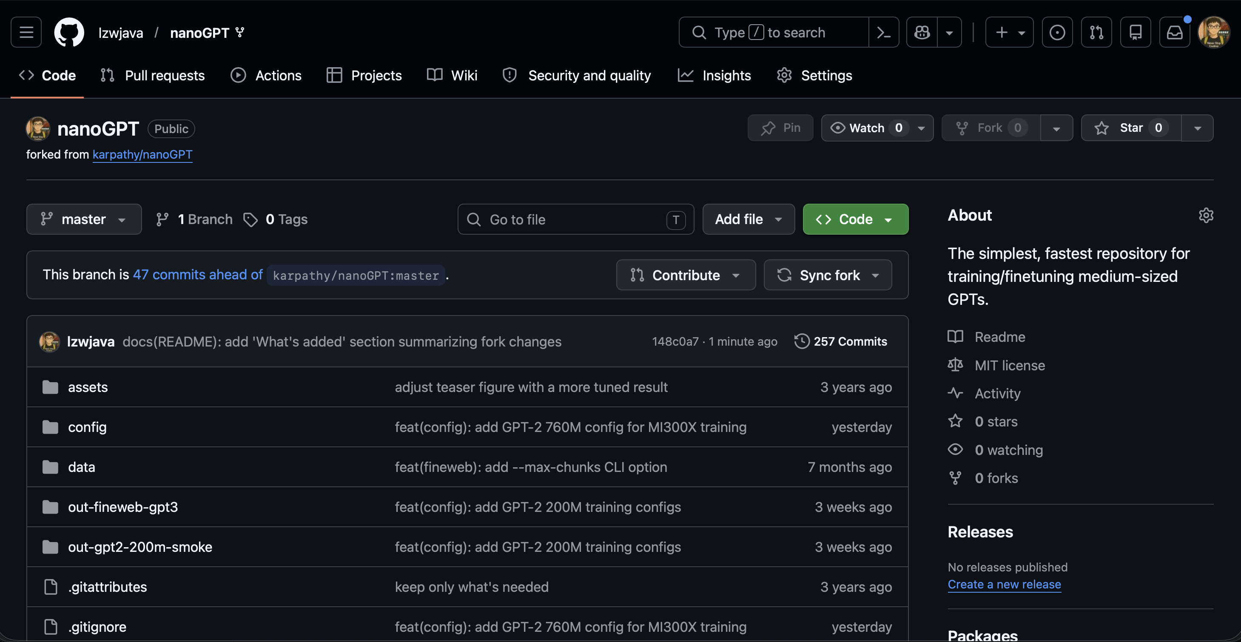
Task: Open the Add file dropdown
Action: (x=749, y=219)
